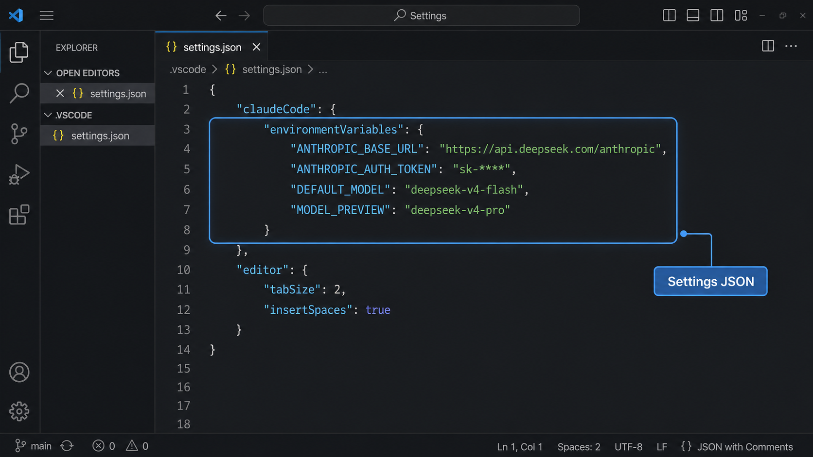Open the Explorer view in activity bar

[19, 52]
